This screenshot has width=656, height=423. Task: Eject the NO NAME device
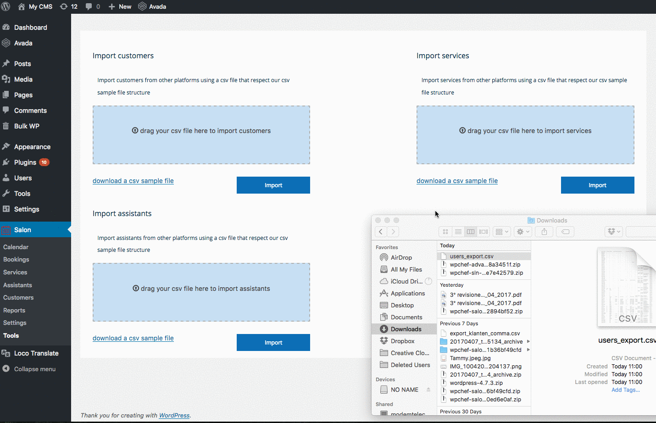(428, 390)
